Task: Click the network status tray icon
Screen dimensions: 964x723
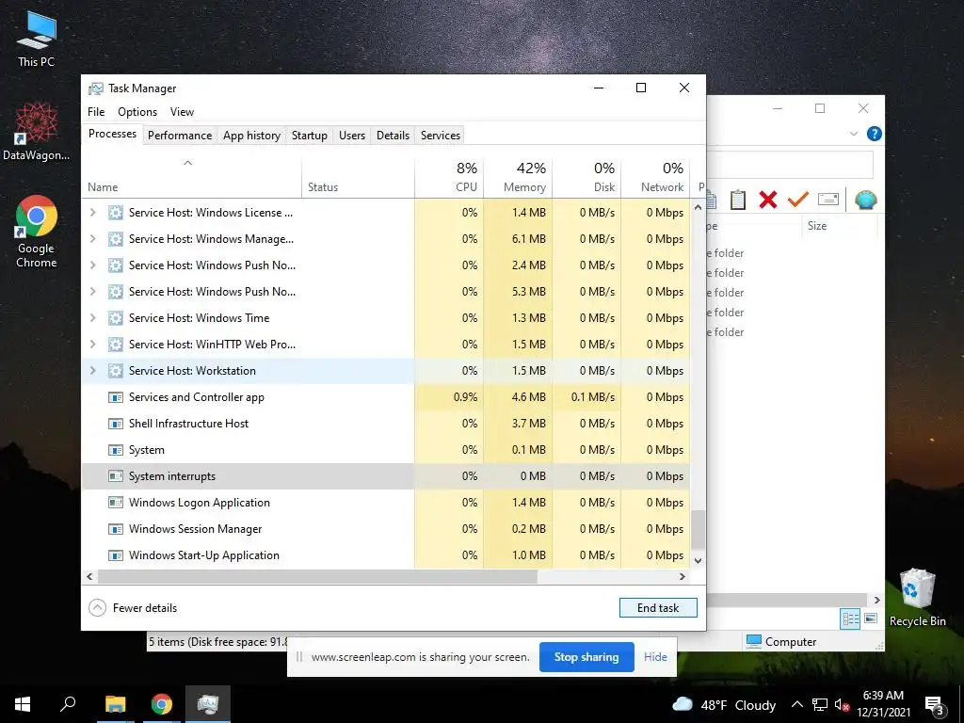Action: pyautogui.click(x=819, y=704)
